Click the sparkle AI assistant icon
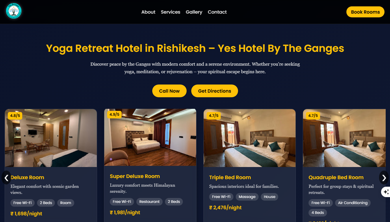Screen dimensions: 390x222 pyautogui.click(x=386, y=192)
